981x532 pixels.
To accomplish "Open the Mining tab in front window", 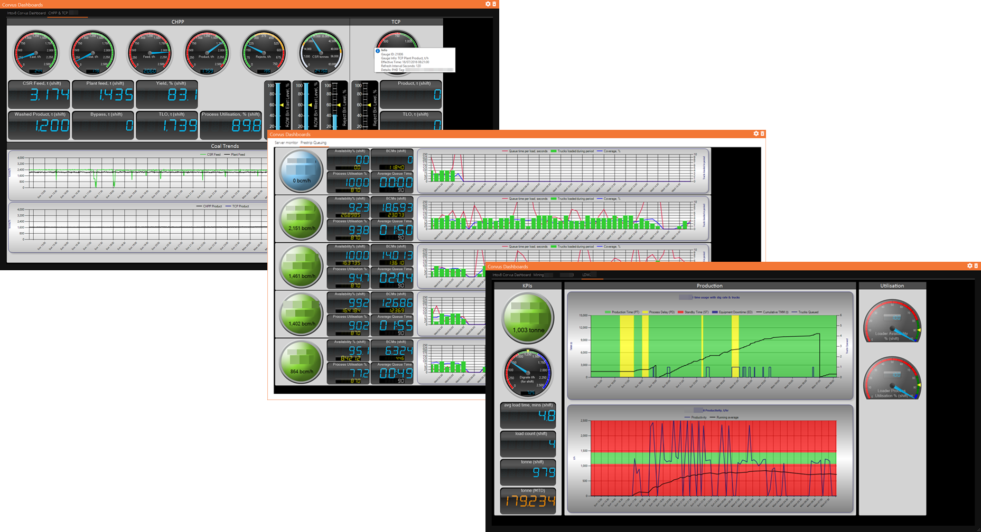I will (x=538, y=275).
